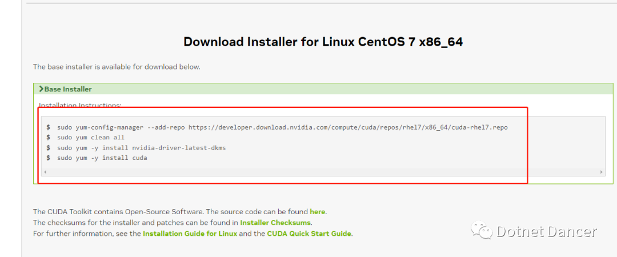Click the WeChat logo icon in watermark
The height and width of the screenshot is (257, 617).
pos(482,231)
